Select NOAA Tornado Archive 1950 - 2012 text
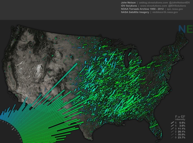 point(141,9)
